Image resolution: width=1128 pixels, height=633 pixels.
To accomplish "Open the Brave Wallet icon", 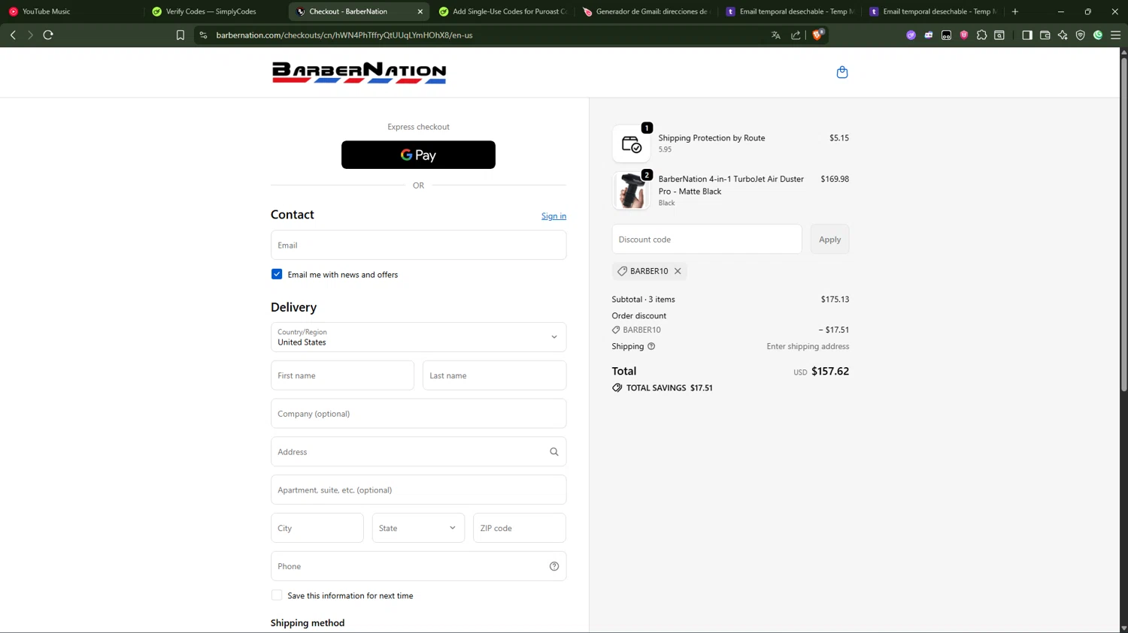I will tap(1045, 35).
